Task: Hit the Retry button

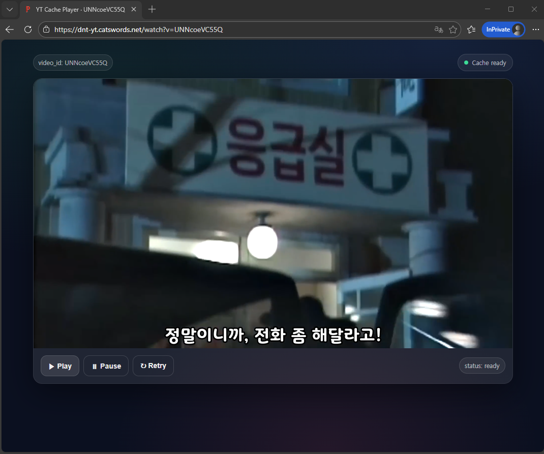Action: click(x=153, y=366)
